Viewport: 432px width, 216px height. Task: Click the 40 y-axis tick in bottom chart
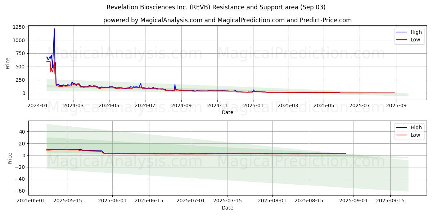22,132
